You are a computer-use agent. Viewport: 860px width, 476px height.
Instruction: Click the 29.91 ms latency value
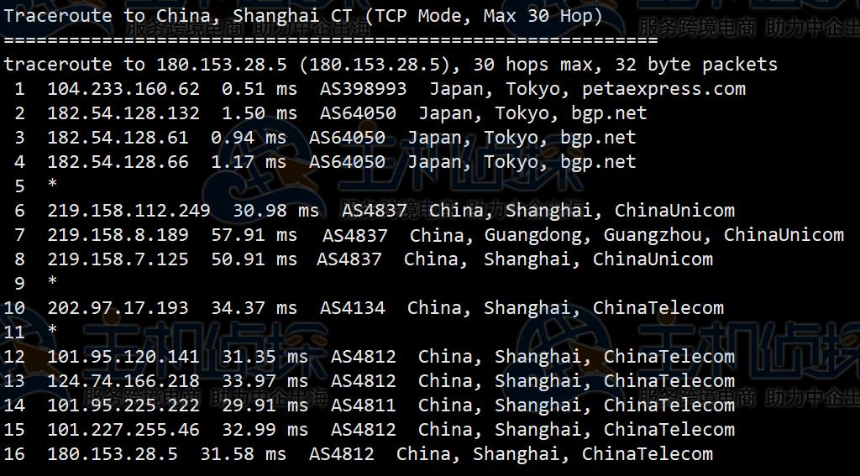pos(265,405)
